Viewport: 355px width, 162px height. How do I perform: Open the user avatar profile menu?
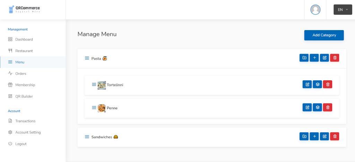[315, 10]
